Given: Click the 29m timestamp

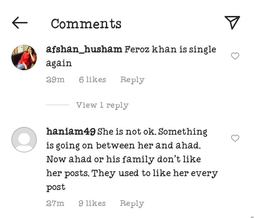Looking at the screenshot, I should click(x=55, y=80).
